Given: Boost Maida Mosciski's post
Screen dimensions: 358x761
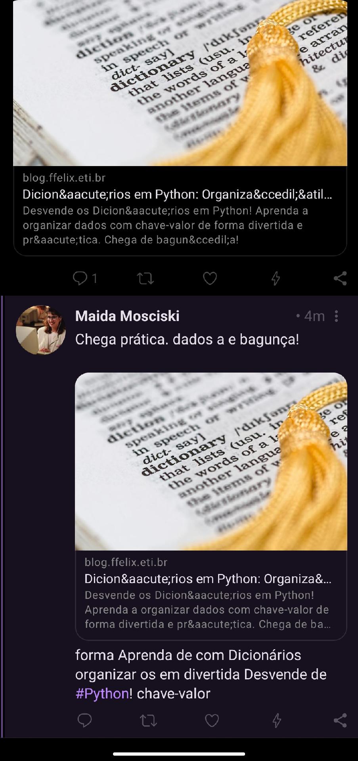Looking at the screenshot, I should (x=148, y=720).
